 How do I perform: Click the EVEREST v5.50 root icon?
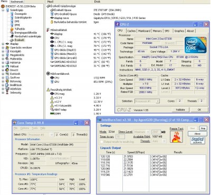tap(3, 6)
